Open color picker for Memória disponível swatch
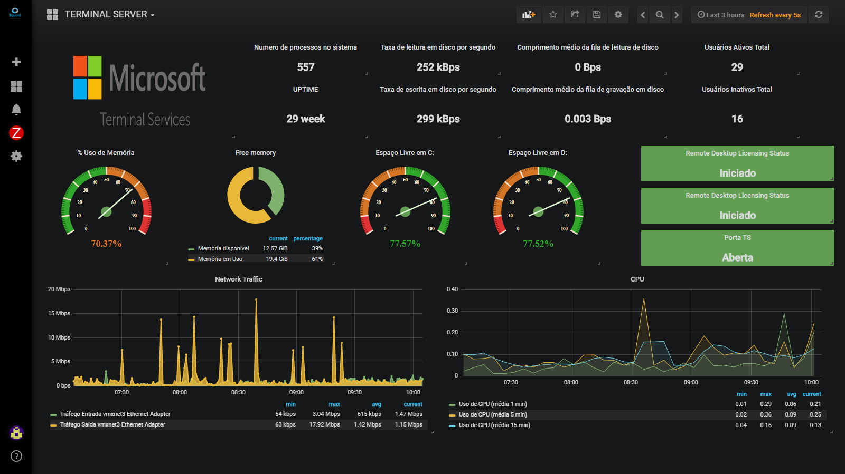The image size is (845, 474). tap(191, 249)
